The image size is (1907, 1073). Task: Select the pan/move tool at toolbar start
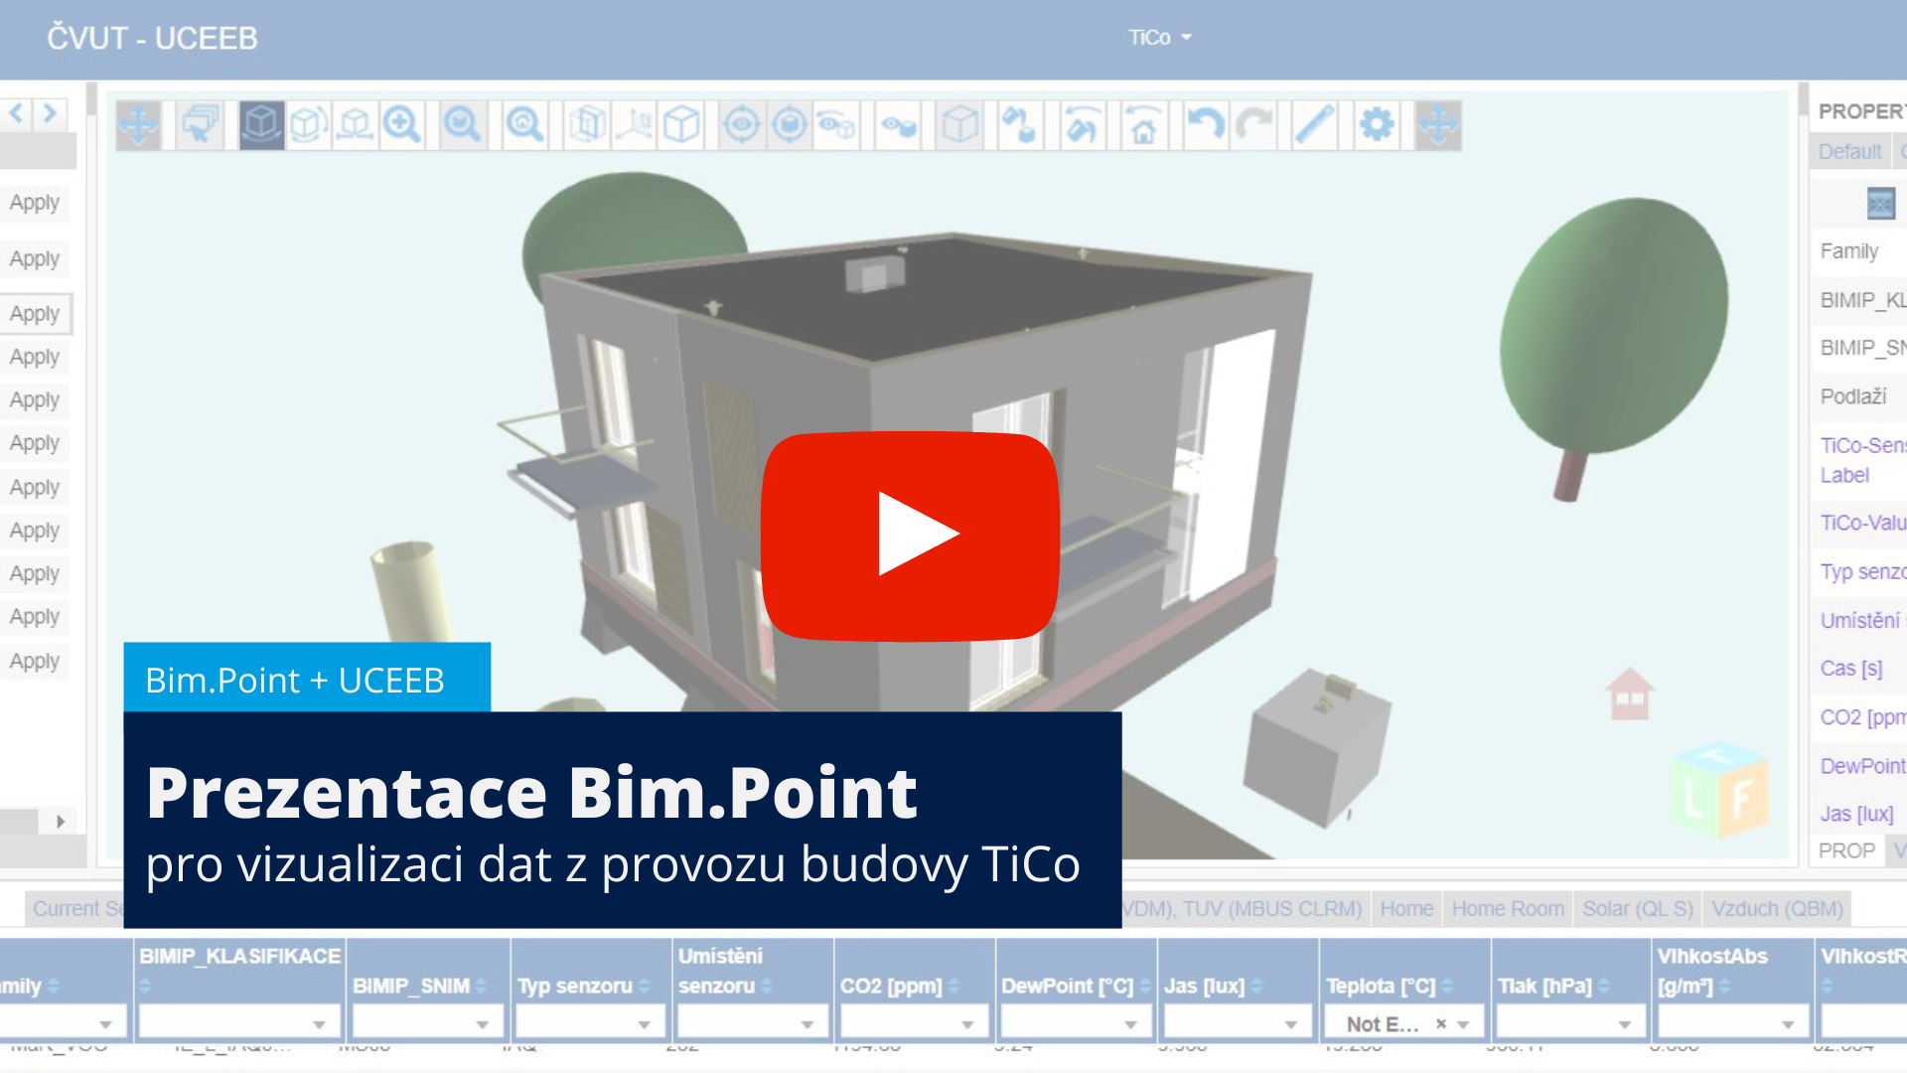[138, 125]
